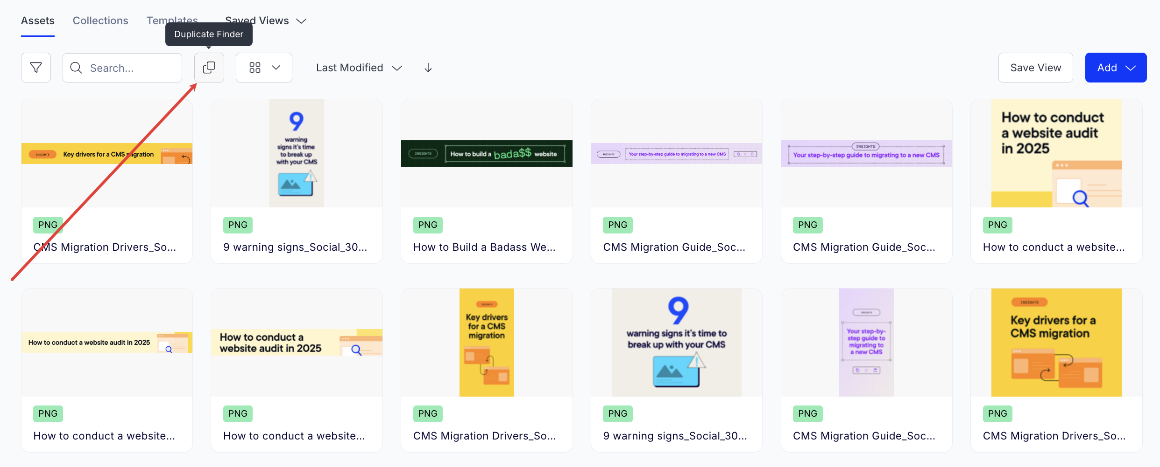Click PNG badge on Badass Website card
This screenshot has width=1160, height=467.
coord(428,225)
